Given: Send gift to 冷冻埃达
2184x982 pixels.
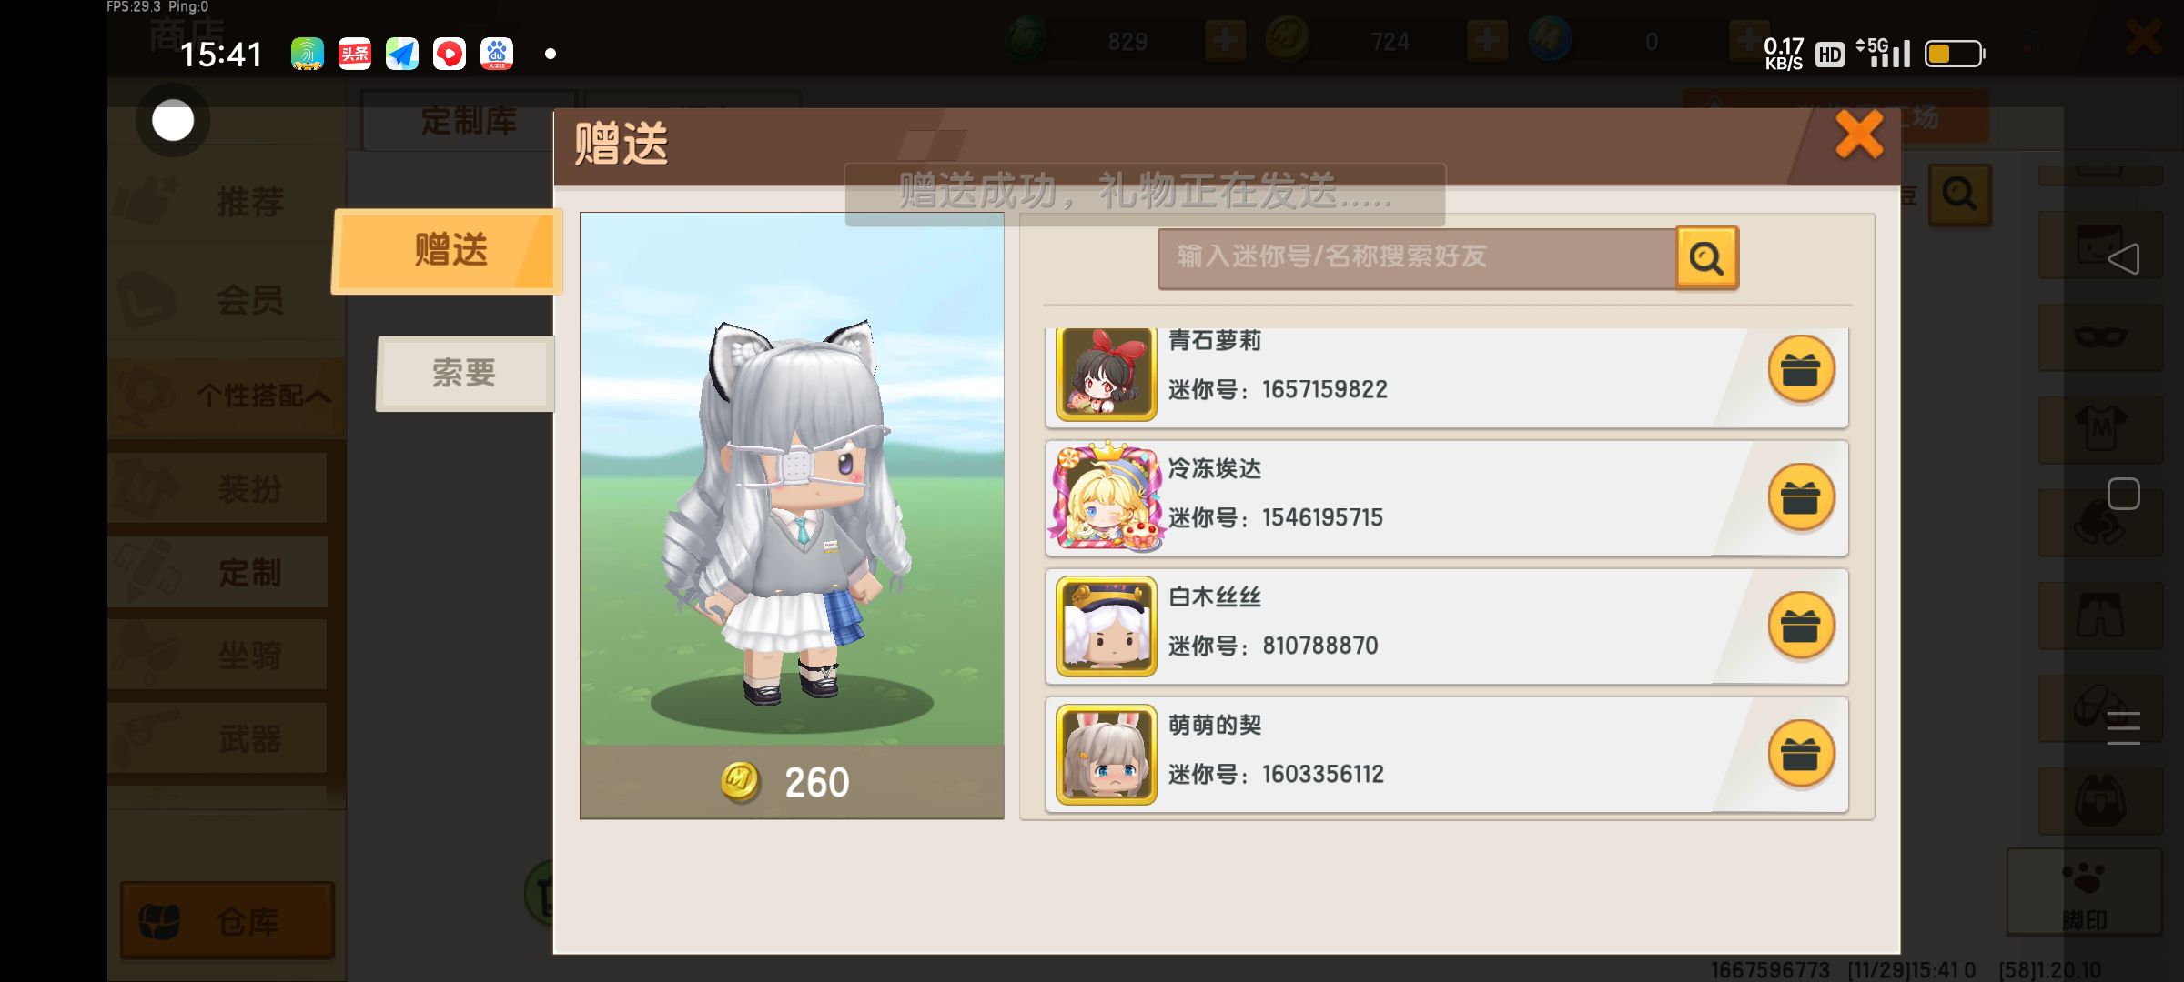Looking at the screenshot, I should click(1800, 497).
